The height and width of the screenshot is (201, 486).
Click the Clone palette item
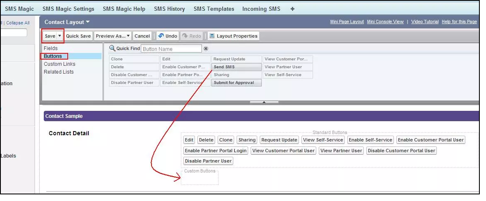pos(134,59)
